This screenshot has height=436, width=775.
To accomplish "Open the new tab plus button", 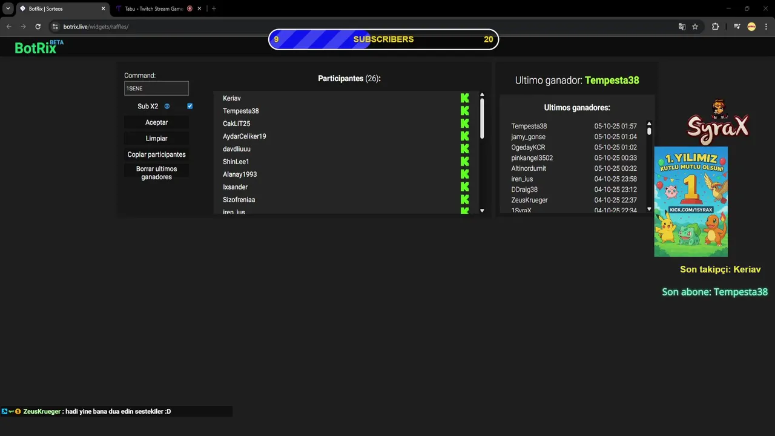I will (x=214, y=8).
